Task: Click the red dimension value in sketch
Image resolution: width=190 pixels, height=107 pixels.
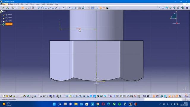Action: pos(78,28)
